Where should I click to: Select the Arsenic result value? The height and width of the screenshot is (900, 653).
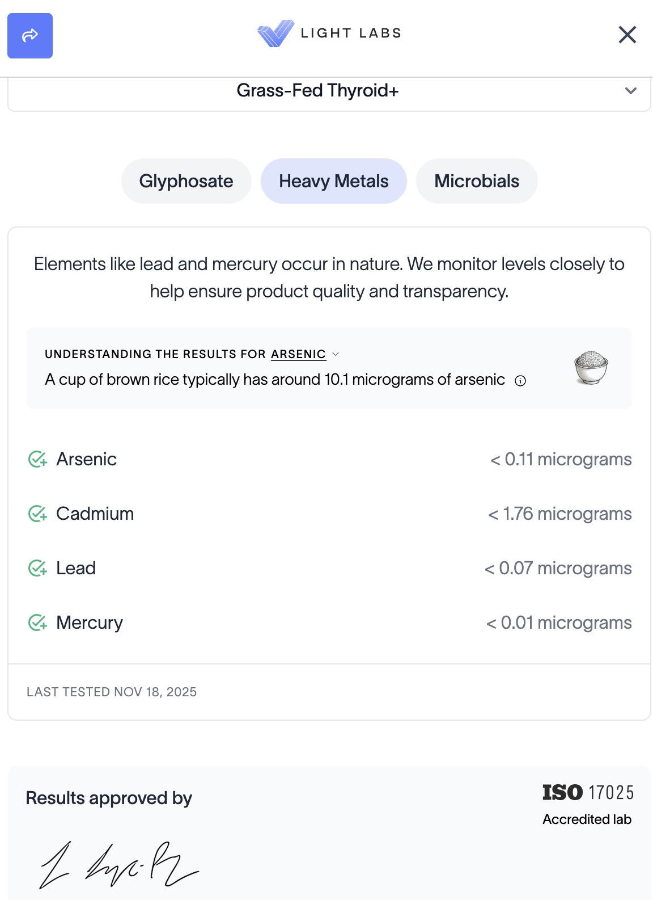tap(561, 459)
